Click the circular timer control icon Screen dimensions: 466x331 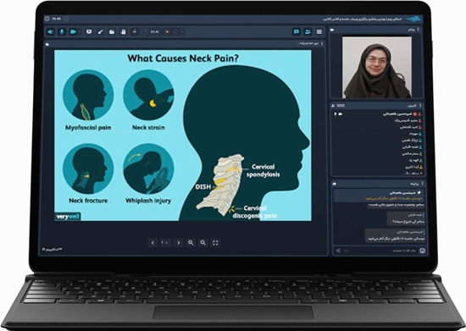[x=135, y=32]
